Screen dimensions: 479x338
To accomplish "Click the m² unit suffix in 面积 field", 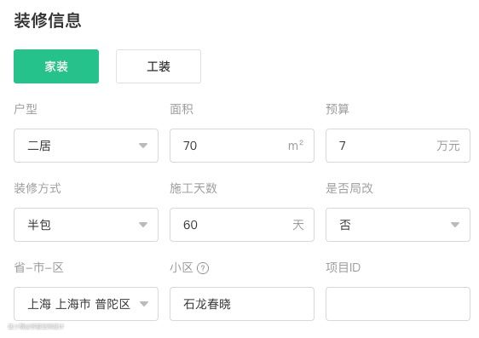I will 296,146.
